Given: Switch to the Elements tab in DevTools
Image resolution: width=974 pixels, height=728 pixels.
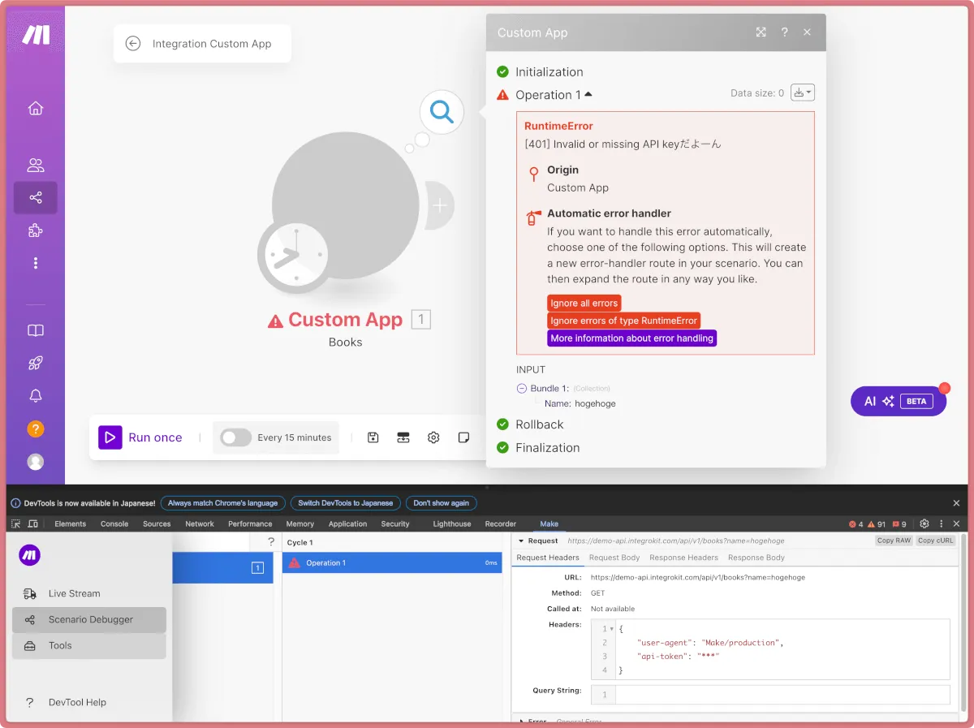Looking at the screenshot, I should [x=71, y=524].
